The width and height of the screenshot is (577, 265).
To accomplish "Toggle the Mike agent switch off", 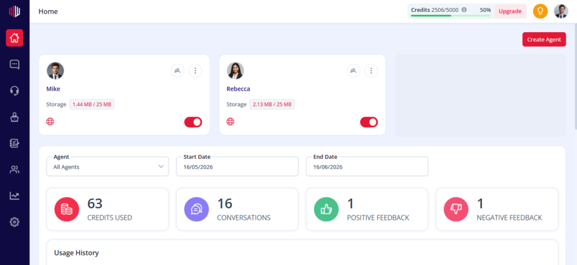I will (193, 122).
